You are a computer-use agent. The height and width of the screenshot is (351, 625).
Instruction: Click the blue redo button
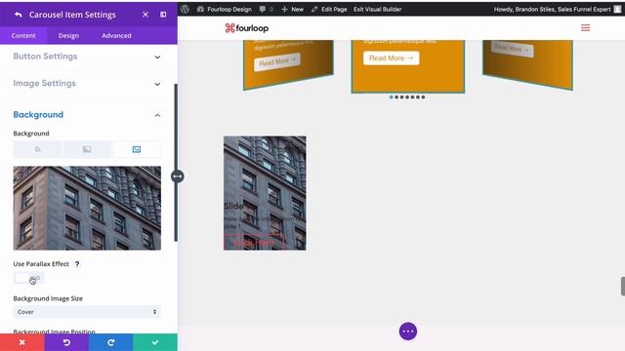(x=110, y=342)
